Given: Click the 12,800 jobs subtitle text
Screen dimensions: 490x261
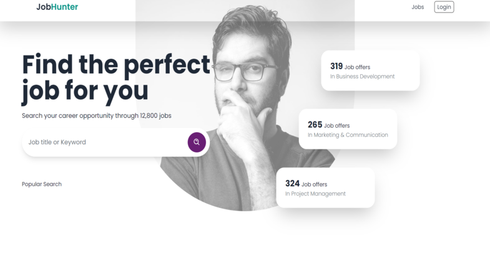Looking at the screenshot, I should [x=96, y=116].
